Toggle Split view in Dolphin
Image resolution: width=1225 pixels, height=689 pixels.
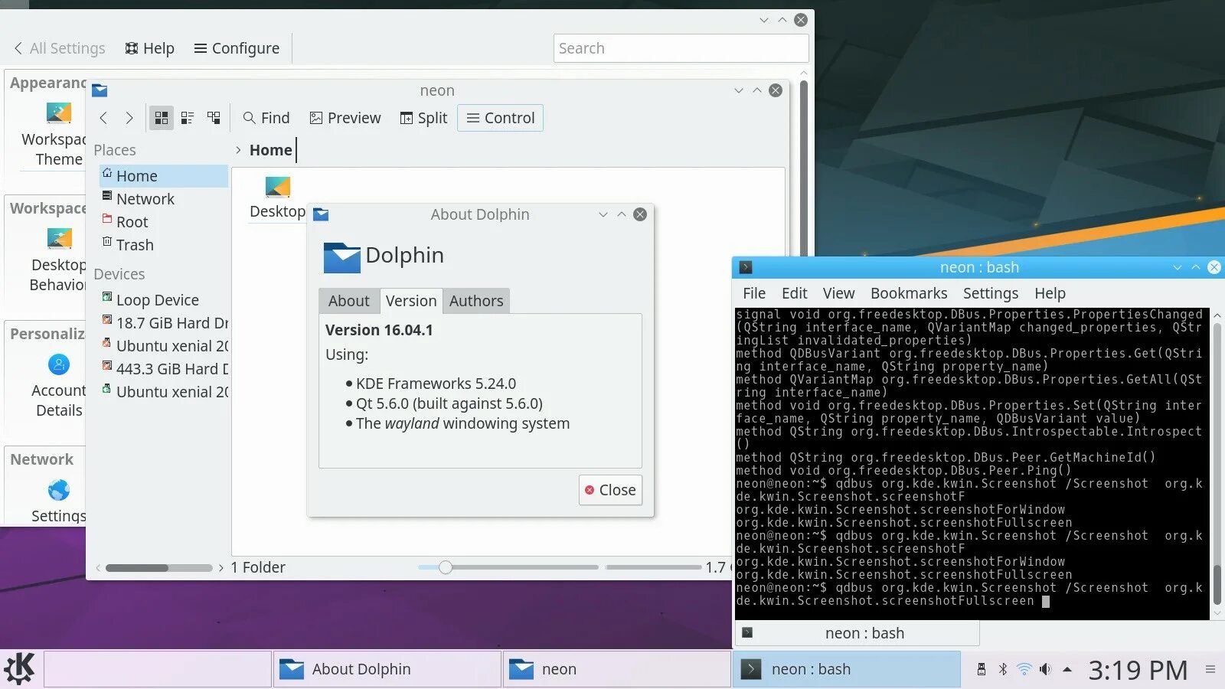coord(423,117)
